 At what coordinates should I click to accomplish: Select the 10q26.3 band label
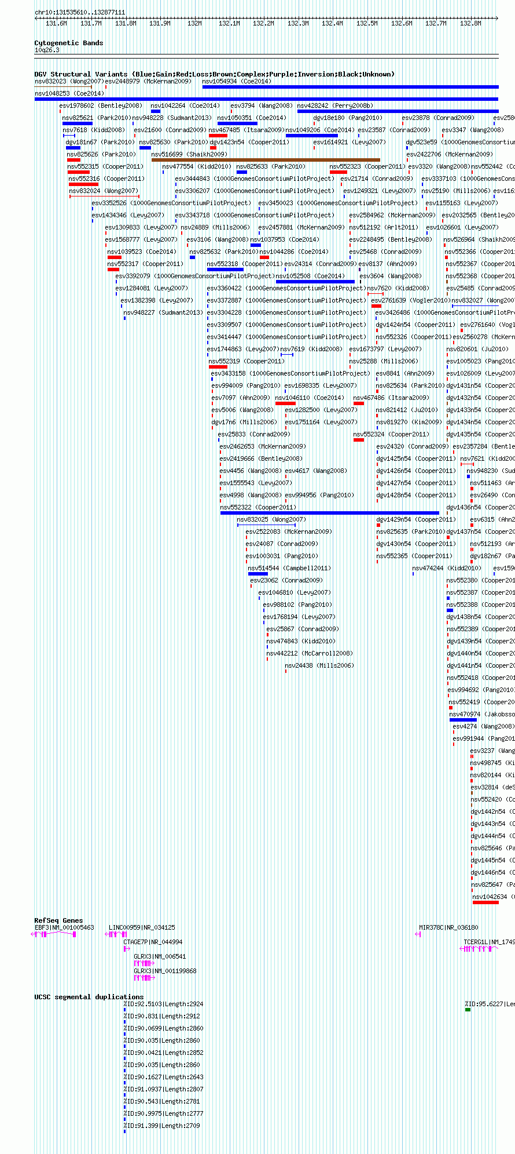coord(47,50)
